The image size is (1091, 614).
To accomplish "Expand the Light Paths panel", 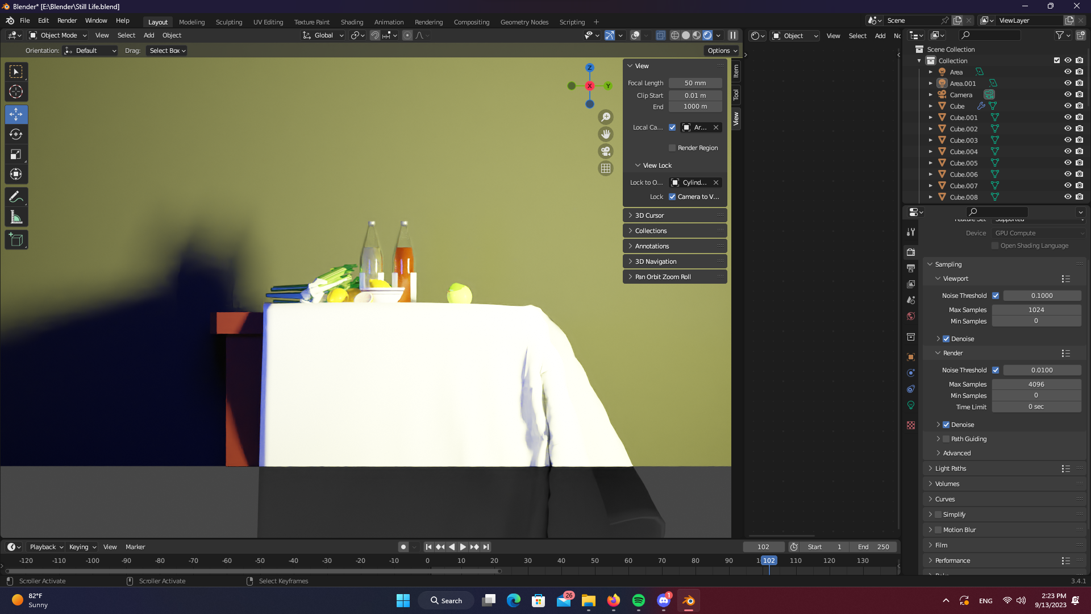I will coord(950,468).
